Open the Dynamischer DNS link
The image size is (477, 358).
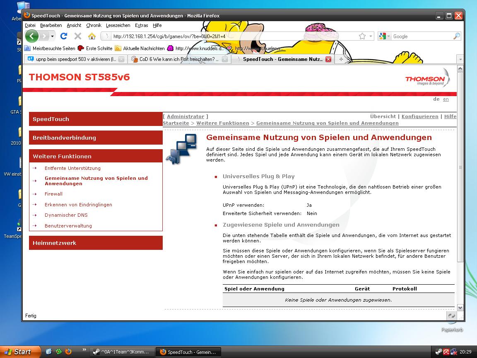[66, 215]
